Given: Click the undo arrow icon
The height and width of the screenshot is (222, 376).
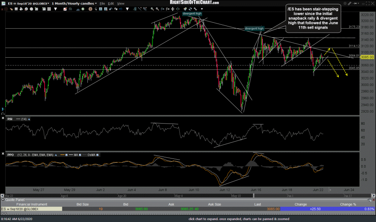Looking at the screenshot, I should click(111, 9).
